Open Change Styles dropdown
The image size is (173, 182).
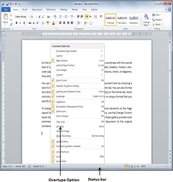coord(146,20)
